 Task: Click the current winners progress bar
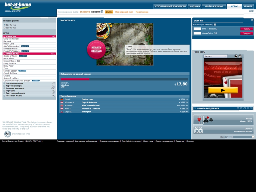124,79
